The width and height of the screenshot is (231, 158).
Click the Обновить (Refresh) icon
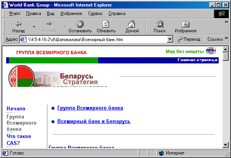point(106,24)
